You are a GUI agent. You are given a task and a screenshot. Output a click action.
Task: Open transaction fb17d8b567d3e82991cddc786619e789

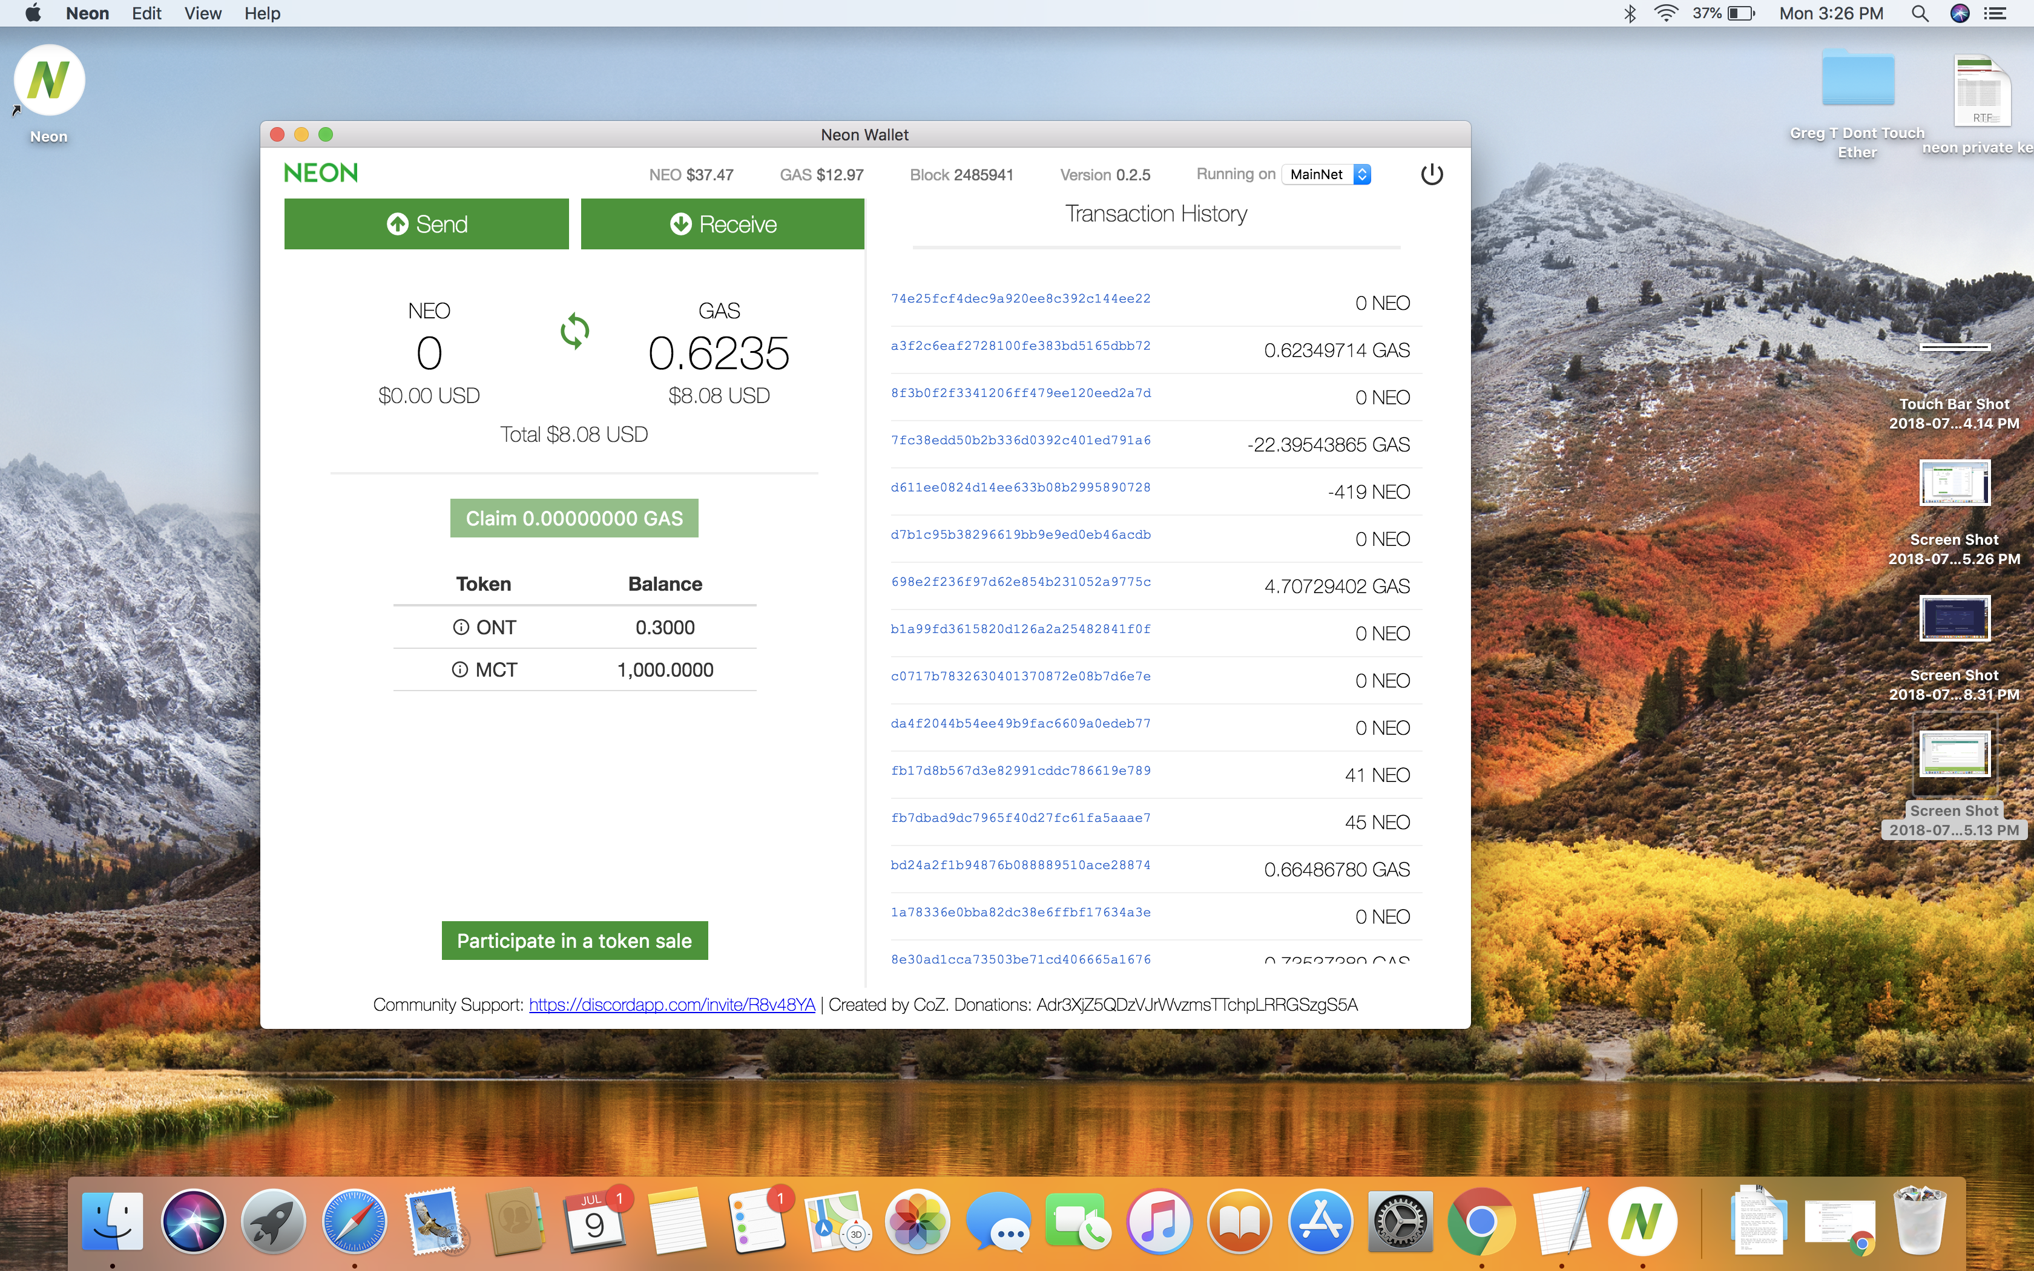point(1021,770)
